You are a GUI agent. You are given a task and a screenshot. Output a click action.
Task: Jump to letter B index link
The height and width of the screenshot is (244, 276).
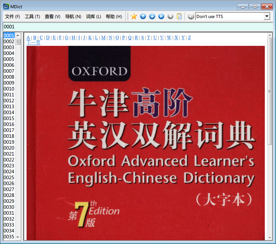click(x=35, y=38)
